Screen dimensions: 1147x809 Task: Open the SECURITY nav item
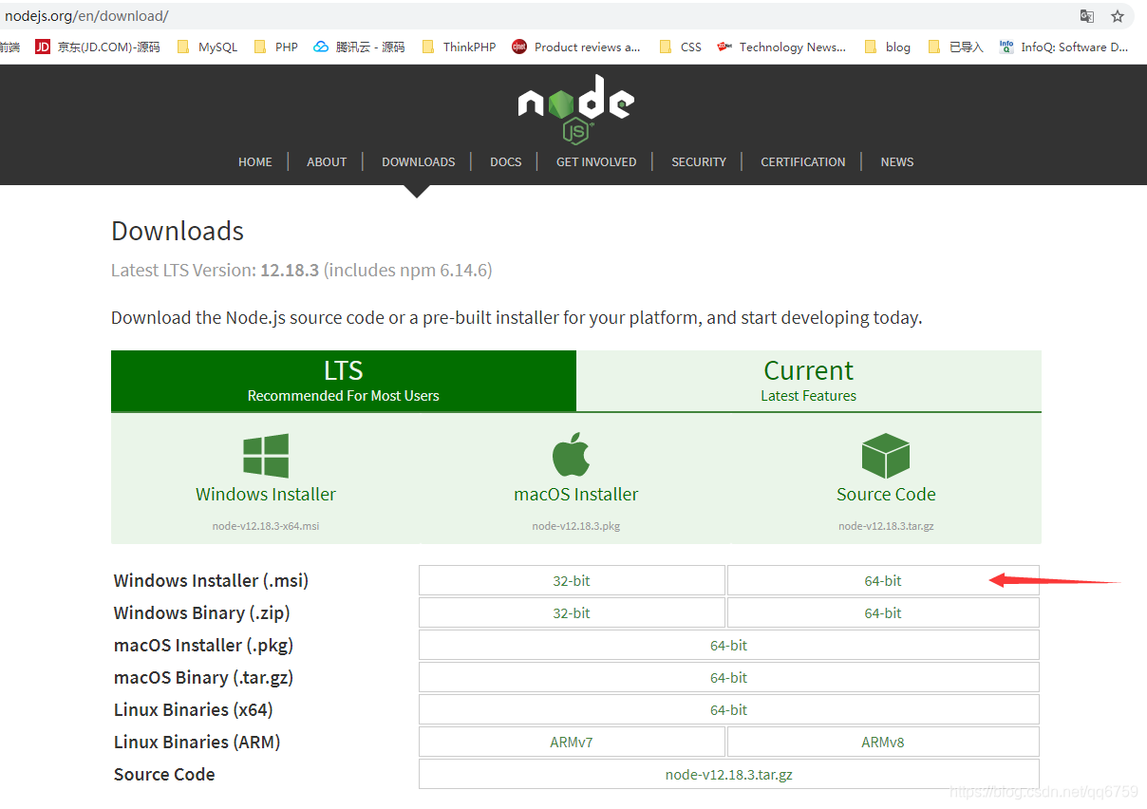pos(699,161)
